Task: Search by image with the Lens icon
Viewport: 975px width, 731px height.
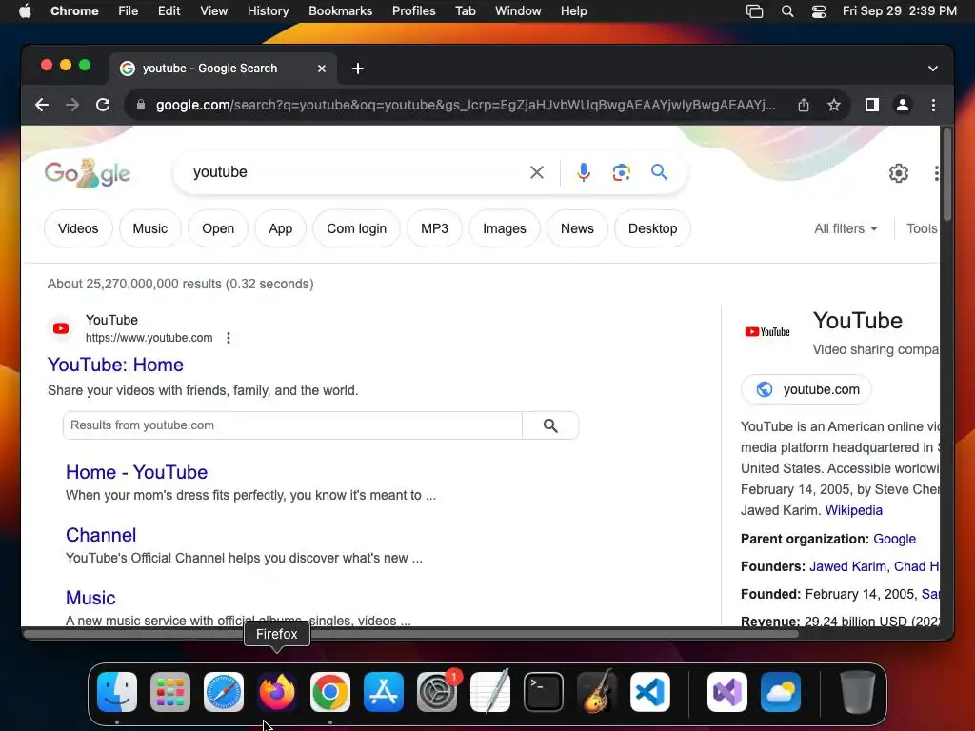Action: pyautogui.click(x=621, y=172)
